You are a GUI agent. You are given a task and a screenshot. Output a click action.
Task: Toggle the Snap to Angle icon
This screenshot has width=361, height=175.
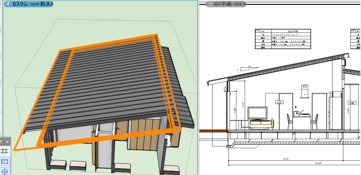tap(5, 171)
